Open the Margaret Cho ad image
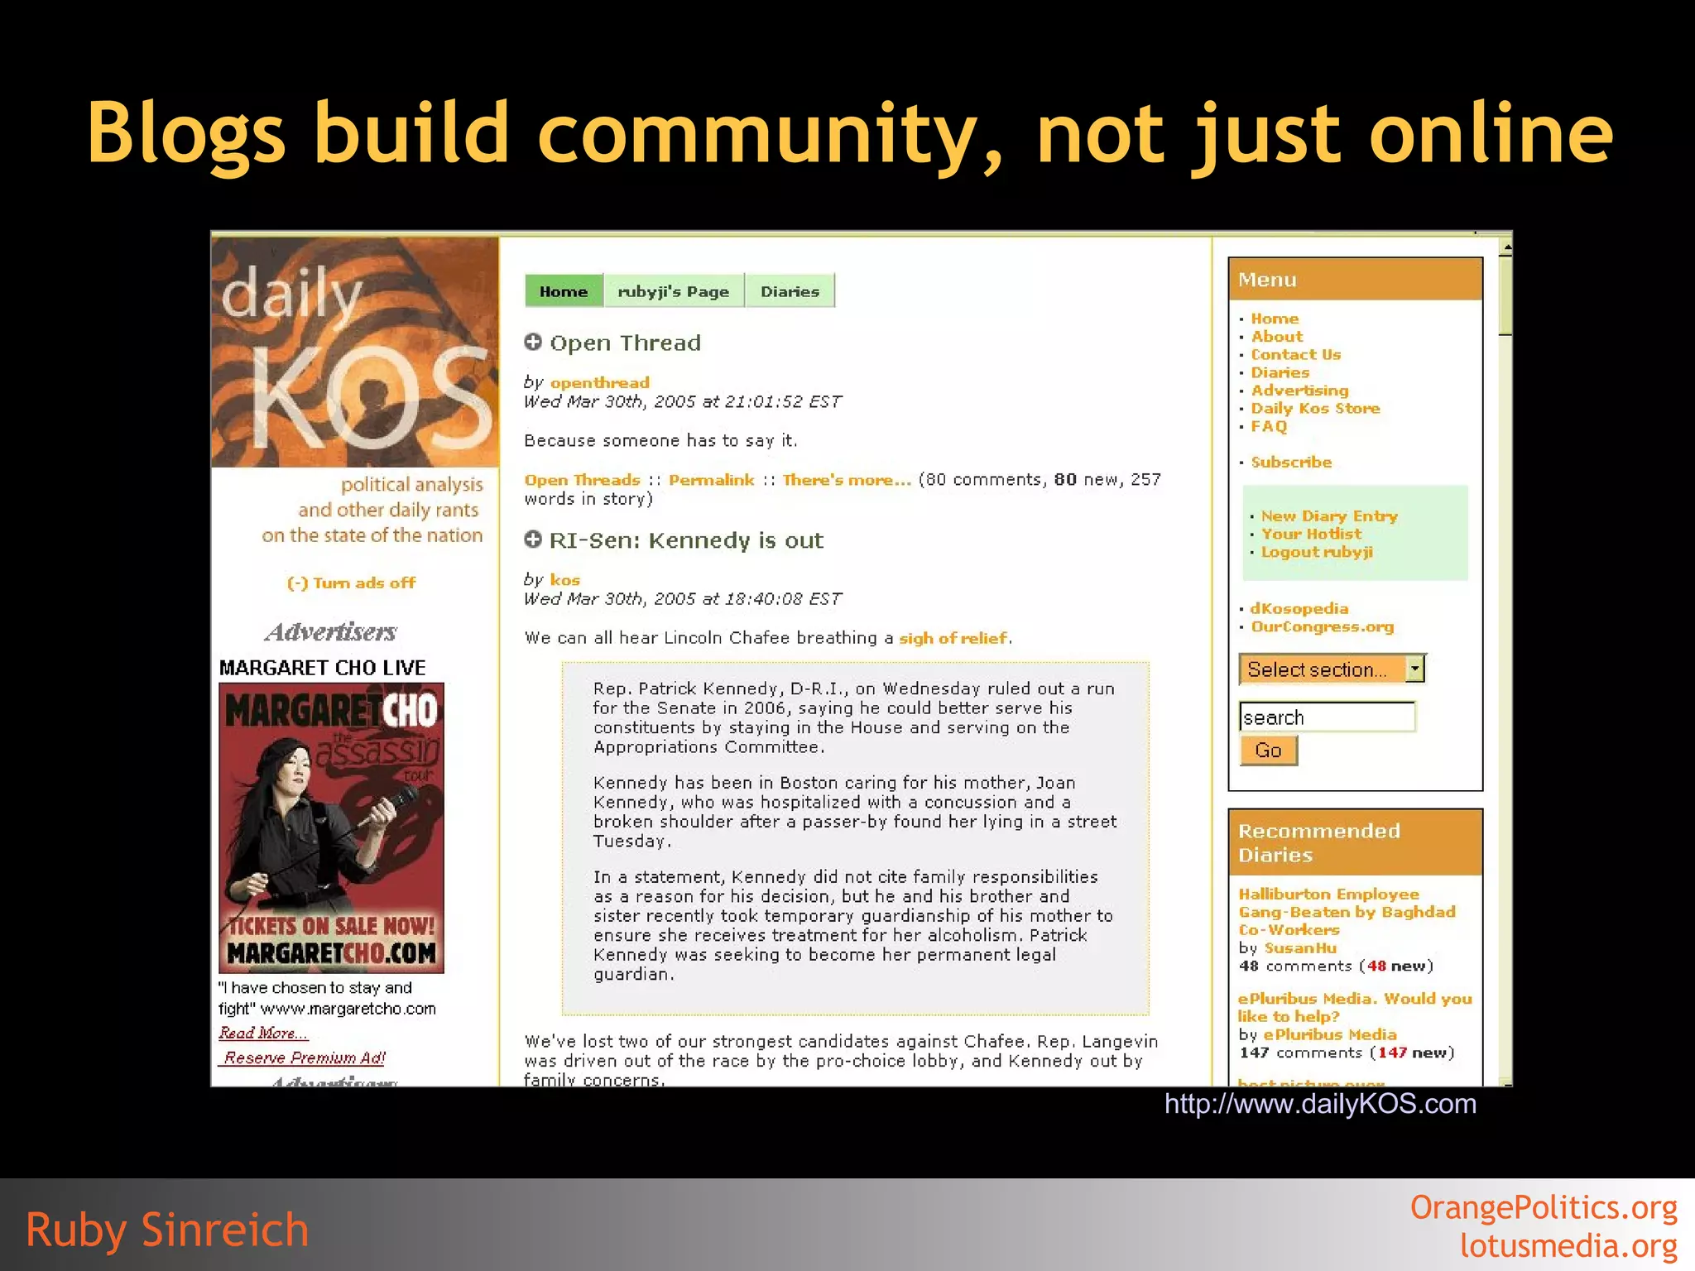The height and width of the screenshot is (1271, 1695). click(x=331, y=827)
